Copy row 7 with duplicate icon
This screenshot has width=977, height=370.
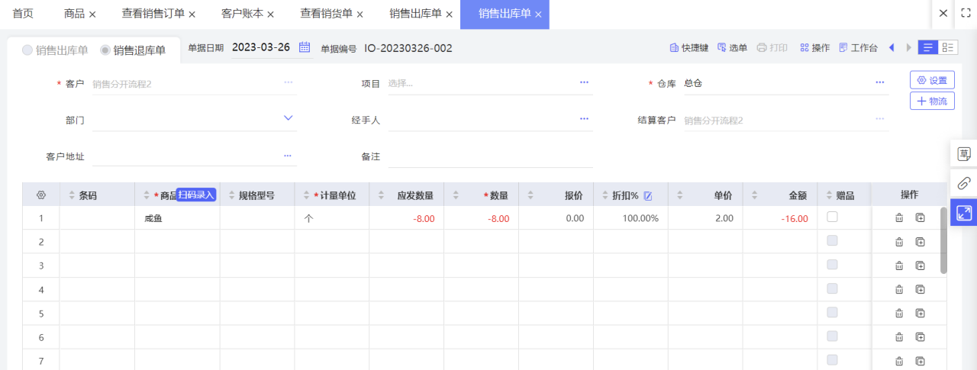click(x=921, y=361)
